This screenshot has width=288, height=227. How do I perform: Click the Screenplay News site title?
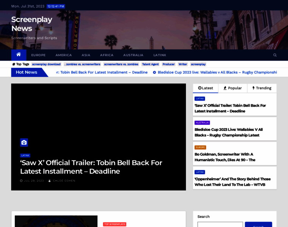(31, 24)
